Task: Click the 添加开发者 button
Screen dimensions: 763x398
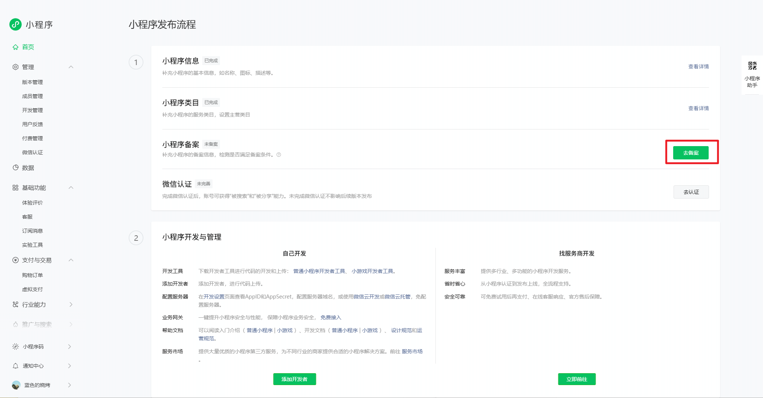Action: click(294, 379)
